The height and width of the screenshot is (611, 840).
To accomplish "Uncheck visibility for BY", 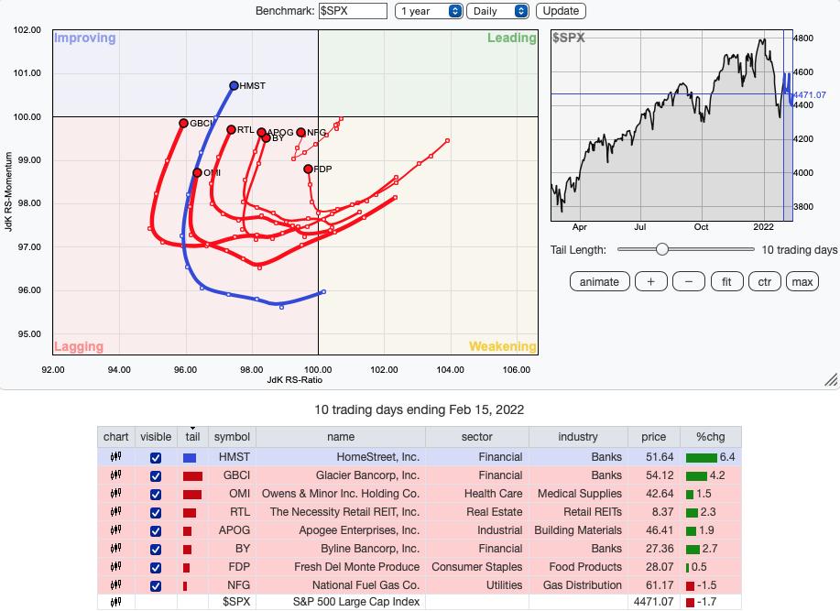I will tap(156, 550).
